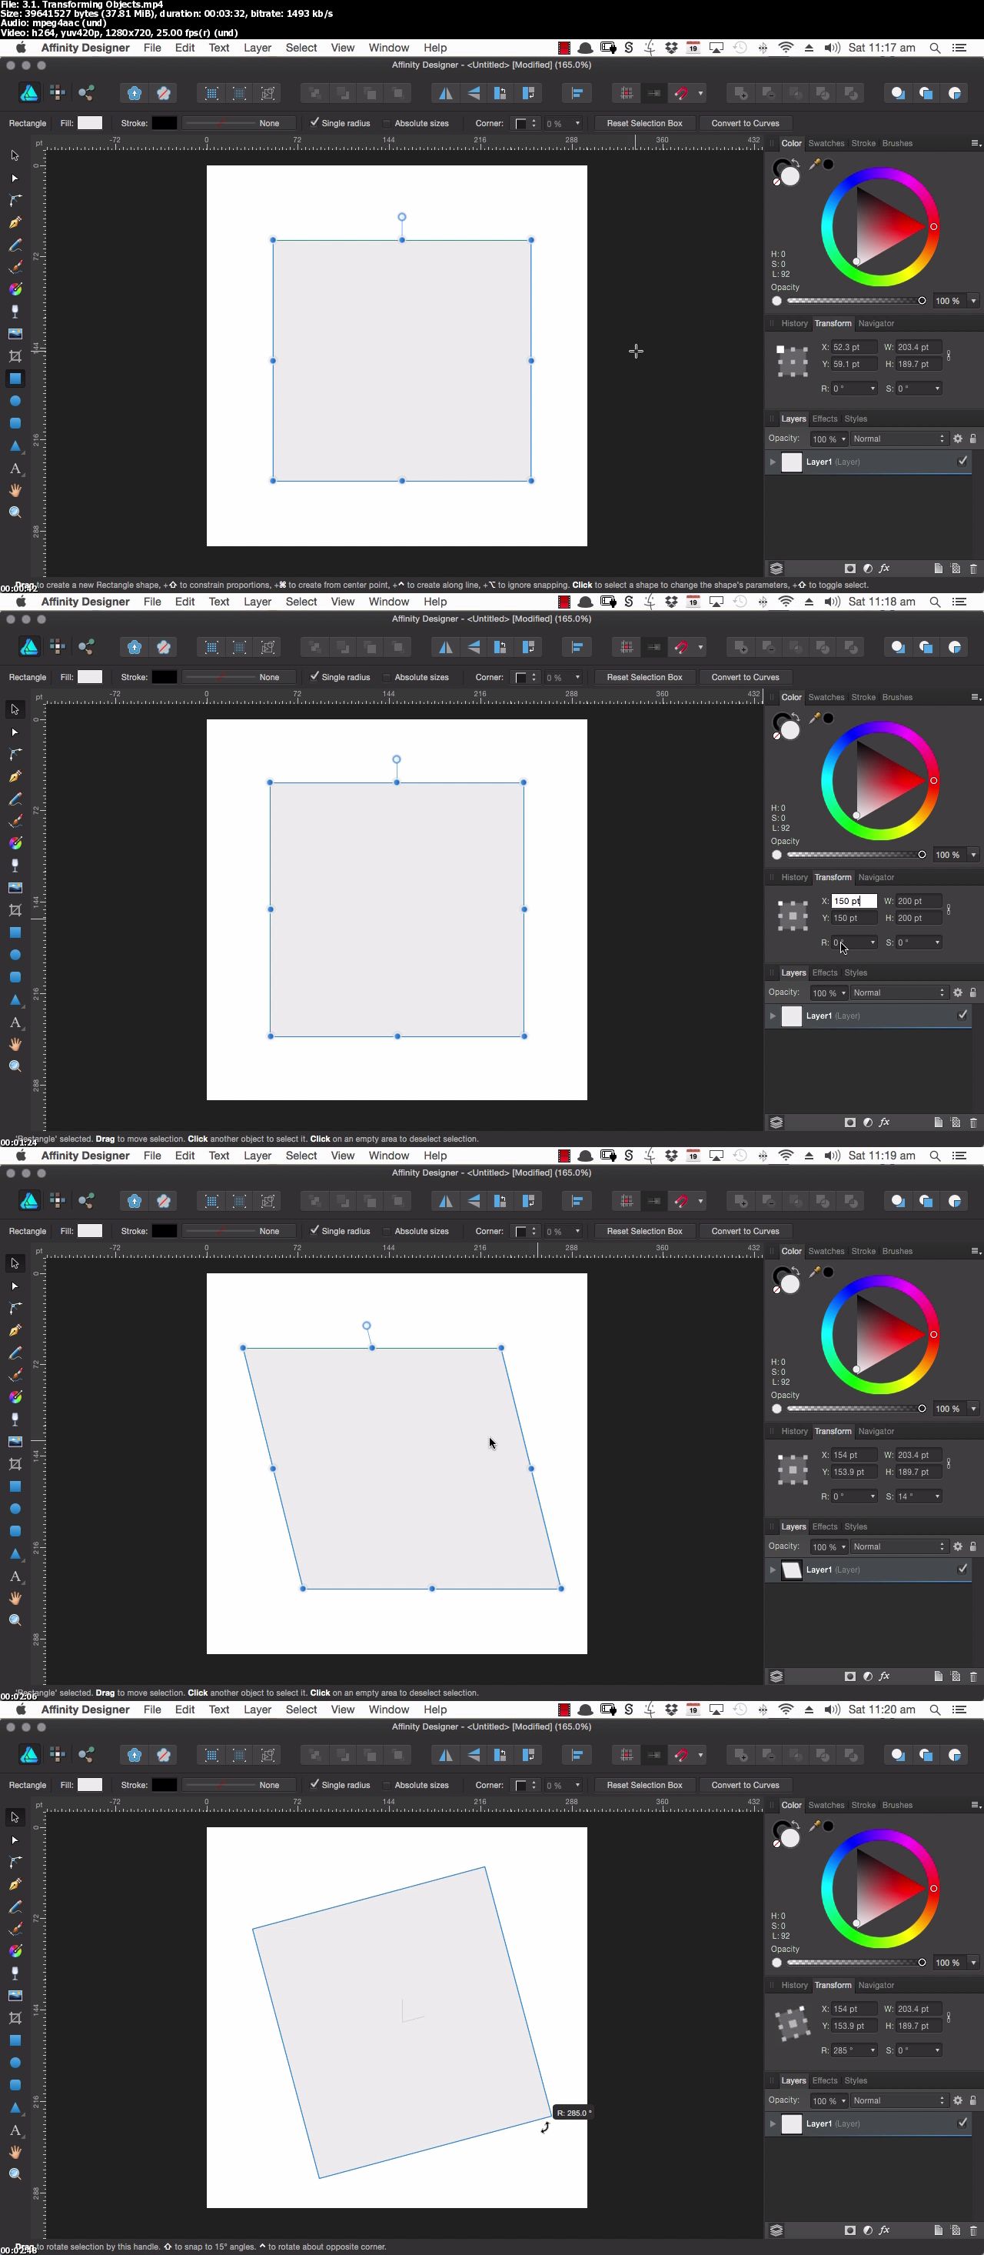Click Reset Selection Box in the 11:20 am frame
This screenshot has width=984, height=2255.
pyautogui.click(x=645, y=1785)
